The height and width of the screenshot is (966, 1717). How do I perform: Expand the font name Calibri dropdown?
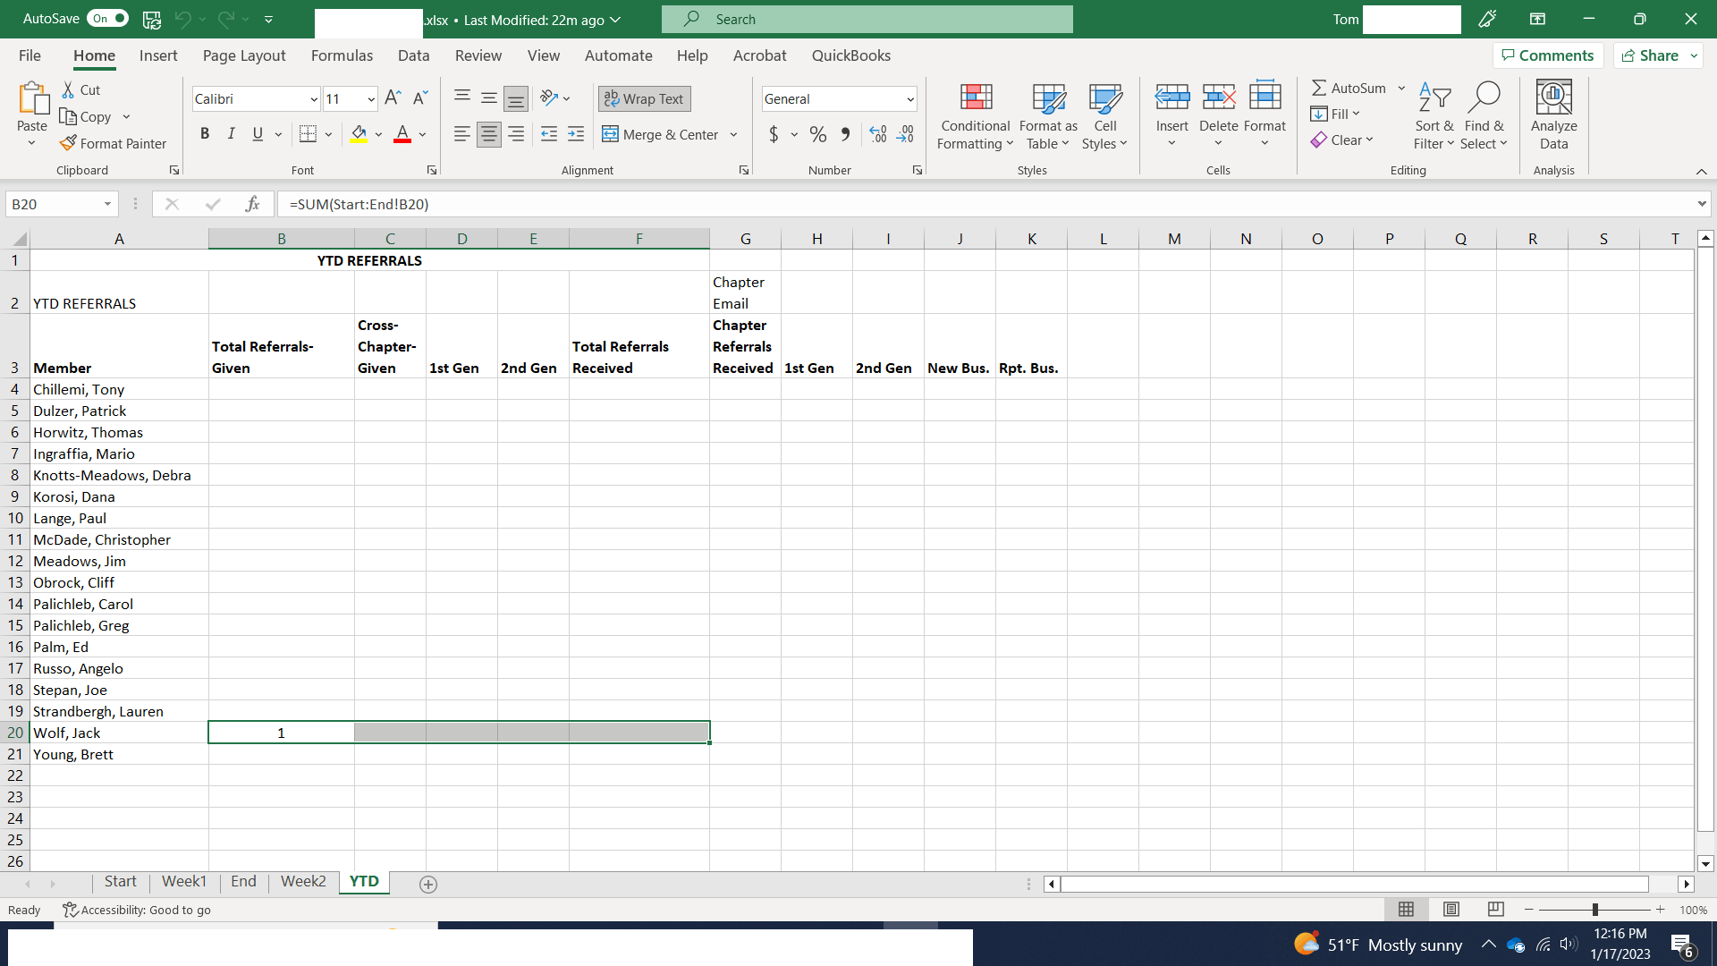click(x=314, y=99)
